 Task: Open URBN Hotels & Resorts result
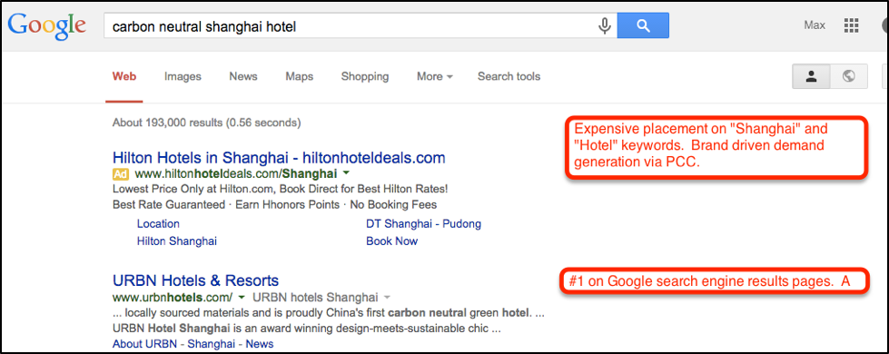click(x=195, y=280)
